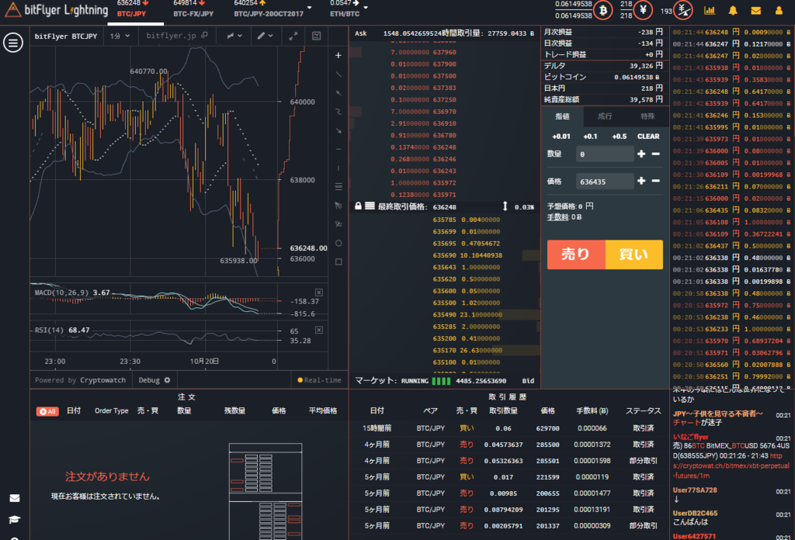Viewport: 795px width, 540px height.
Task: Select the line drawing tool
Action: [x=338, y=74]
